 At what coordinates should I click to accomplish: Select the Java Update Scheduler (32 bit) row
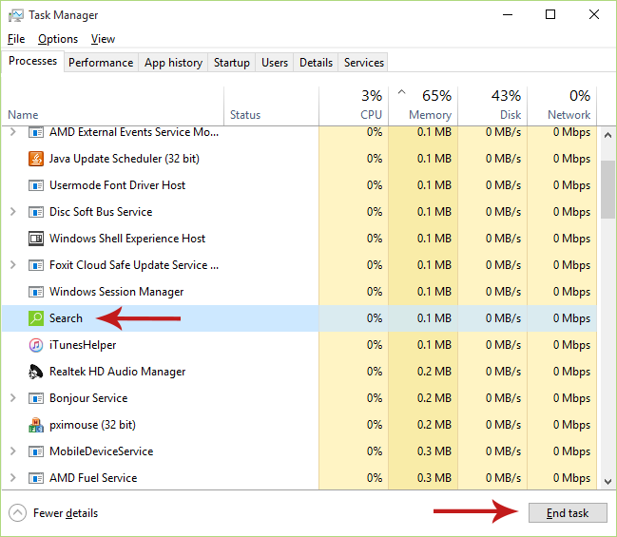click(x=299, y=159)
